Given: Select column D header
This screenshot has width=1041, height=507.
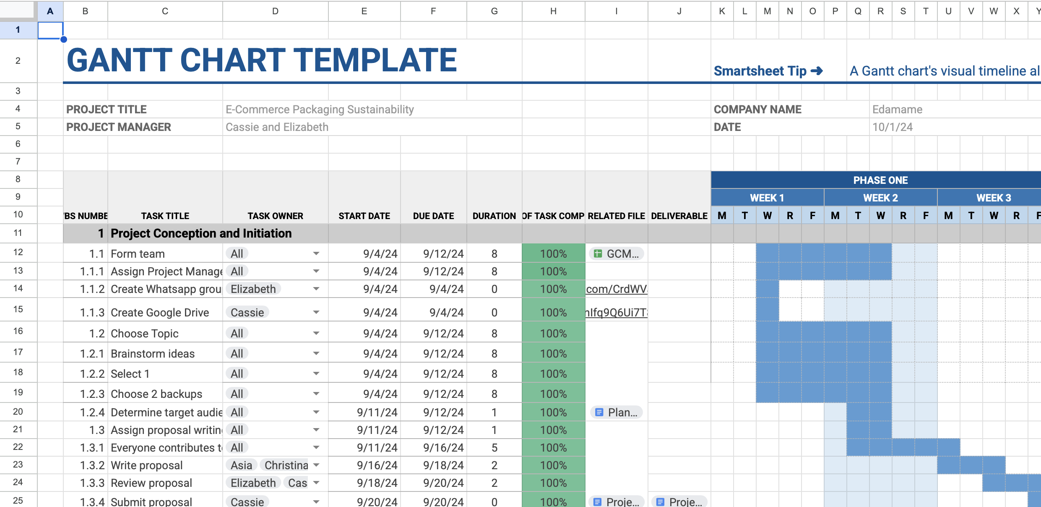Looking at the screenshot, I should click(x=275, y=11).
